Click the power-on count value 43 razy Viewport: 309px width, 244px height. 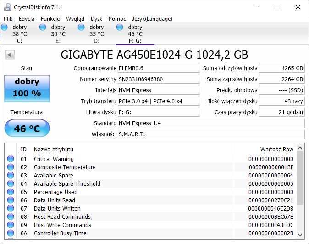coord(282,101)
